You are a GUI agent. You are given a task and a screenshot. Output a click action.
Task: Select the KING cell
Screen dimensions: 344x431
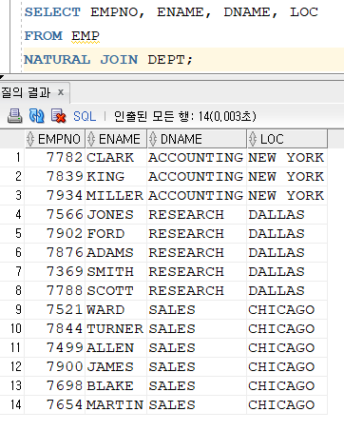[x=116, y=176]
